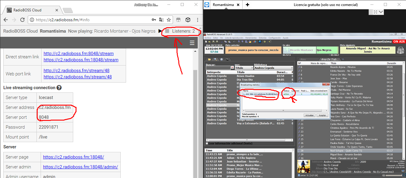Open Configuración menu
Screen dimensions: 406x178
[275, 38]
